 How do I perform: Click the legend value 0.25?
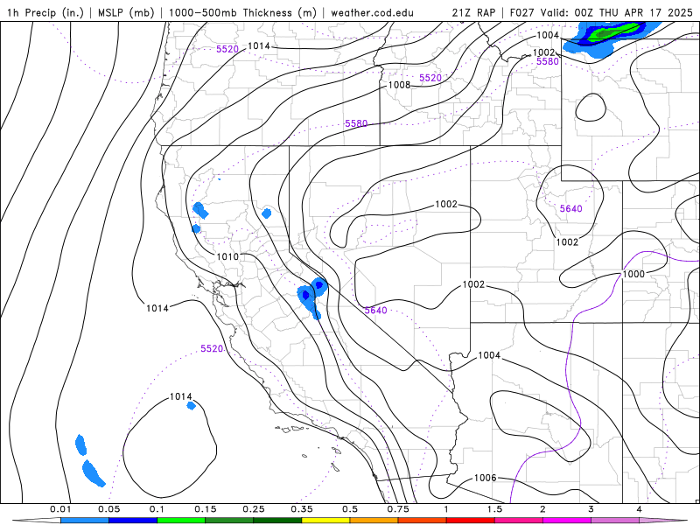tap(254, 509)
